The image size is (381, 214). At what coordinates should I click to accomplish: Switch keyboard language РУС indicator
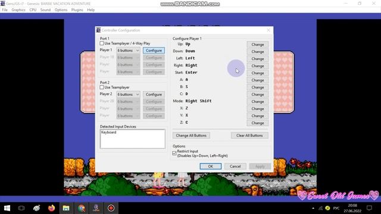pyautogui.click(x=336, y=208)
